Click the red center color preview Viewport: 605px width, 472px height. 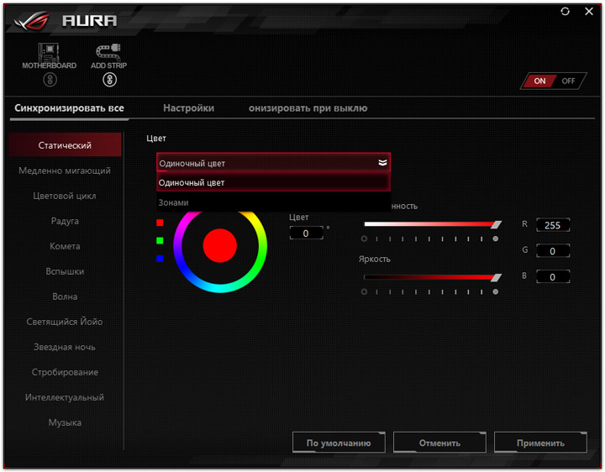(219, 245)
